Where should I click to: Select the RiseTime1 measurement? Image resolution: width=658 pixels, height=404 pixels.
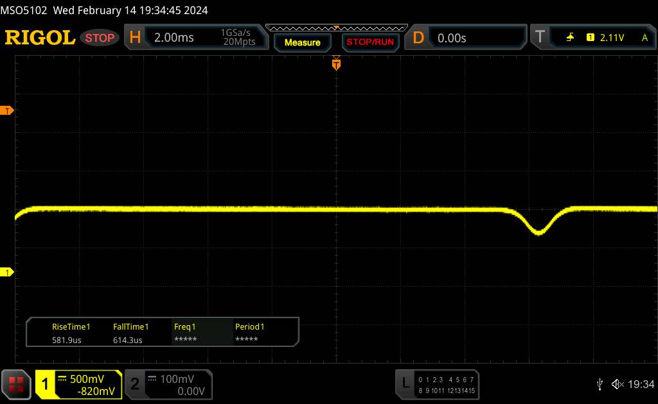pos(71,326)
